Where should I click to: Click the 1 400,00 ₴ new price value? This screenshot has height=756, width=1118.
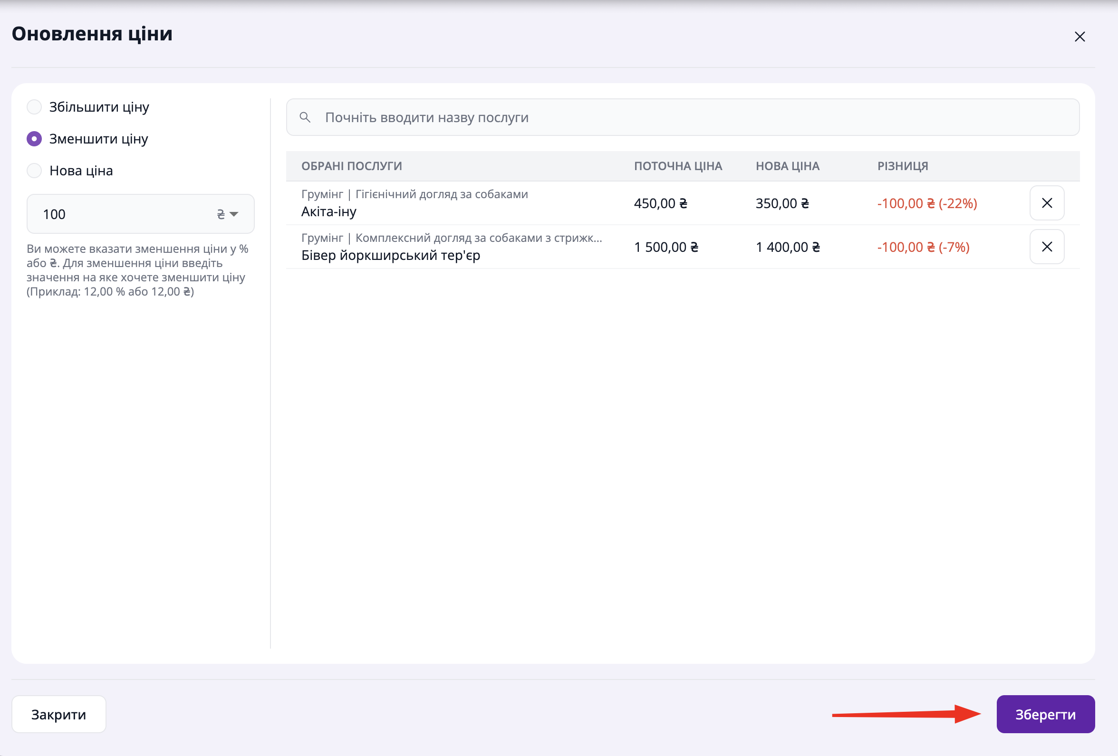tap(788, 247)
